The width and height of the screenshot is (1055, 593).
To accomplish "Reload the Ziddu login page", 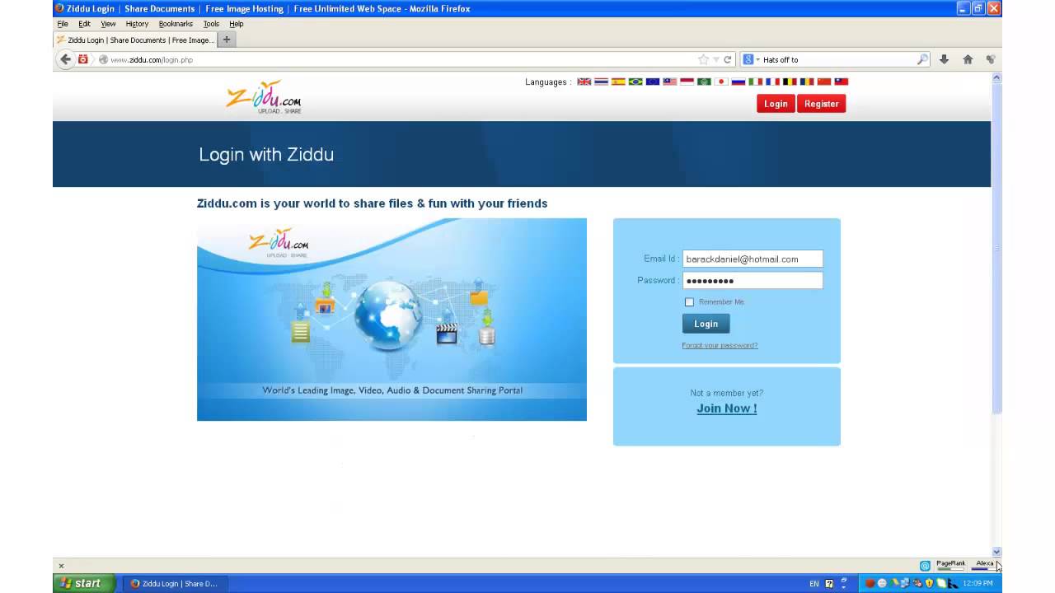I will pyautogui.click(x=728, y=59).
